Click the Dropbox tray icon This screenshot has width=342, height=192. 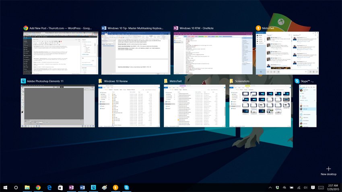pos(277,188)
